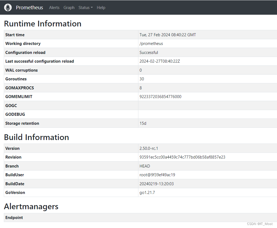Click the 2024-02-27T08:40:22Z value
The width and height of the screenshot is (277, 228).
(x=160, y=61)
